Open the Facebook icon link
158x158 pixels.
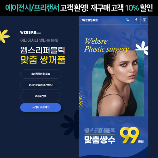pos(136,20)
